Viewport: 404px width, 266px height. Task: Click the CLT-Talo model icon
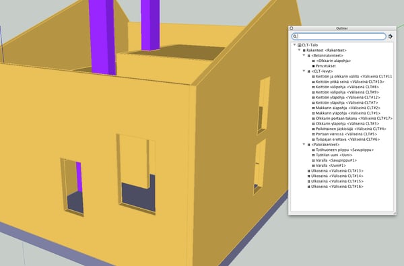pyautogui.click(x=300, y=45)
